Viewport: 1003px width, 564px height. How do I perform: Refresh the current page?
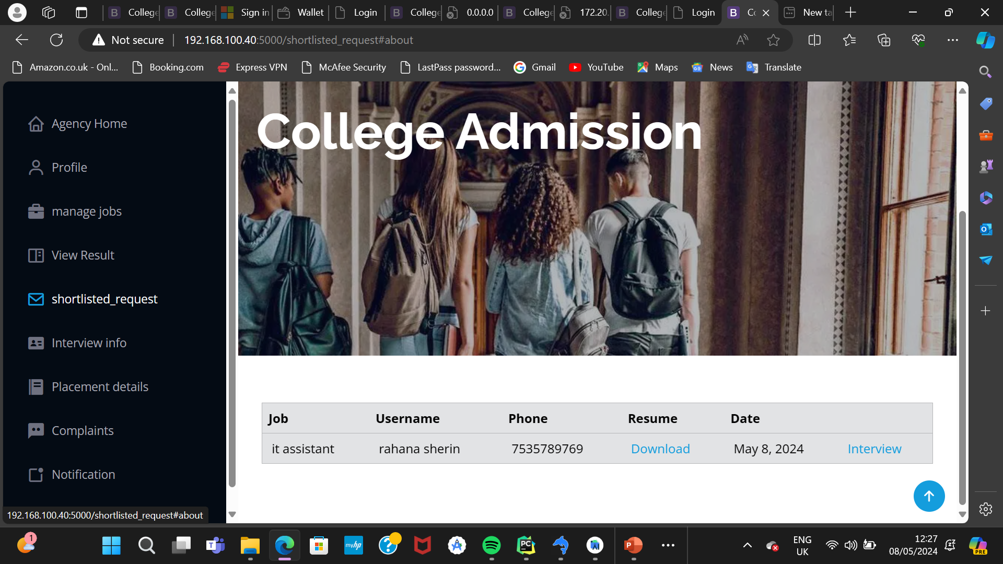click(56, 40)
